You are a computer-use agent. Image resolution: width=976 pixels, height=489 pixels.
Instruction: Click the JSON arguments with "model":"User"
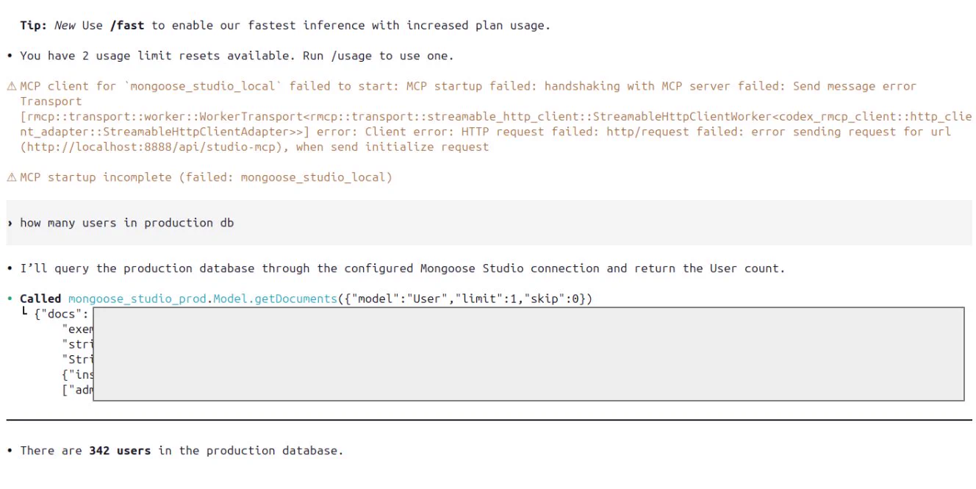pyautogui.click(x=465, y=299)
